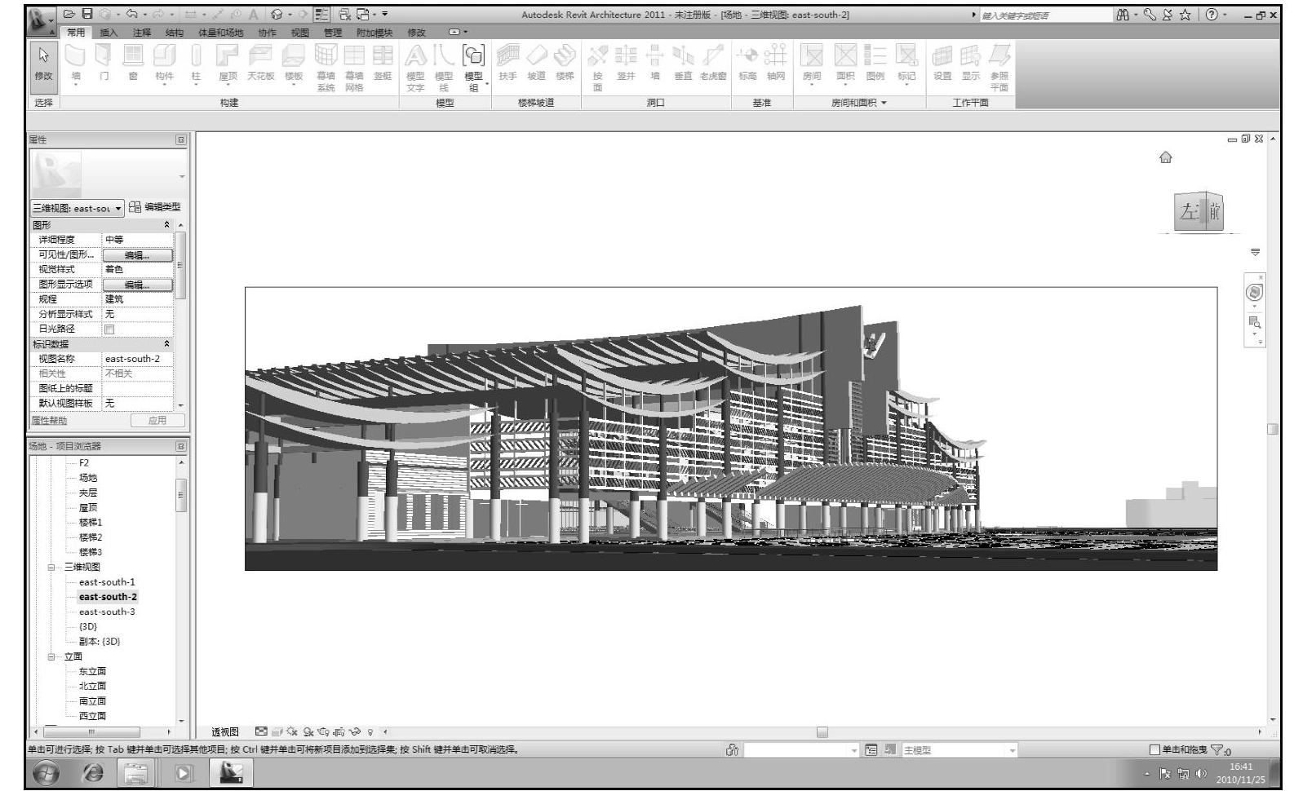
Task: Select the Railing (扶手) tool
Action: tap(507, 64)
